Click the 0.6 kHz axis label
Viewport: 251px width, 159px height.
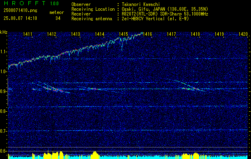[4, 151]
